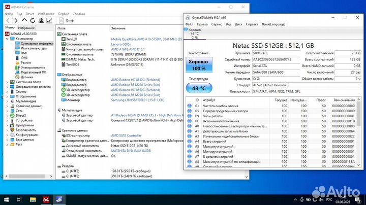This screenshot has width=366, height=205.
Task: Open File Explorer from the taskbar
Action: tap(33, 199)
